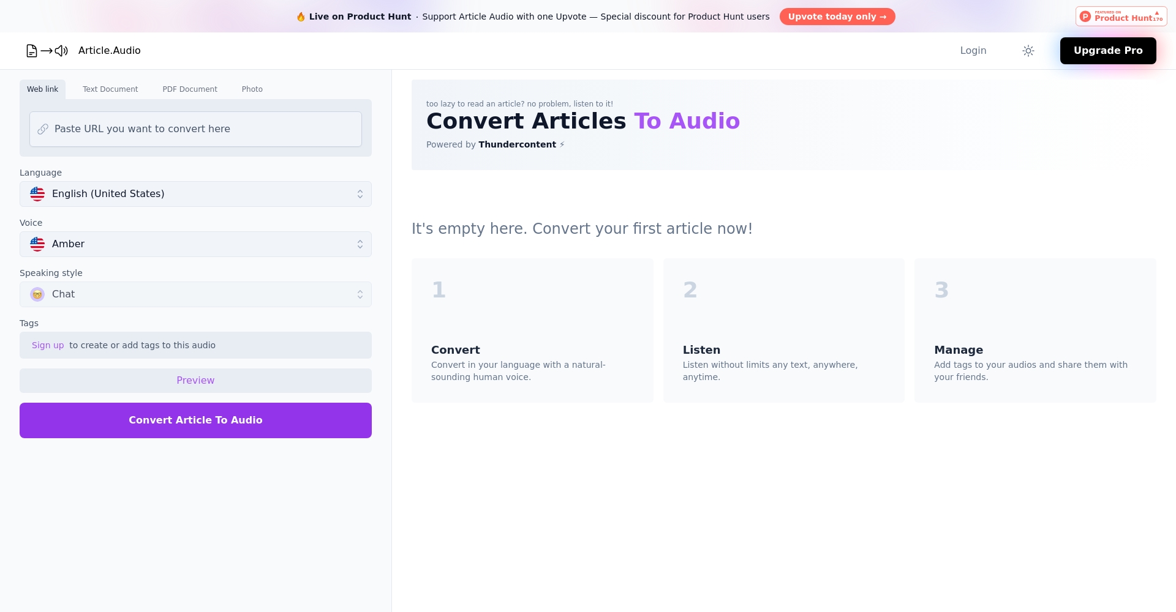Click the lightning bolt next to Thundercontent

(562, 144)
